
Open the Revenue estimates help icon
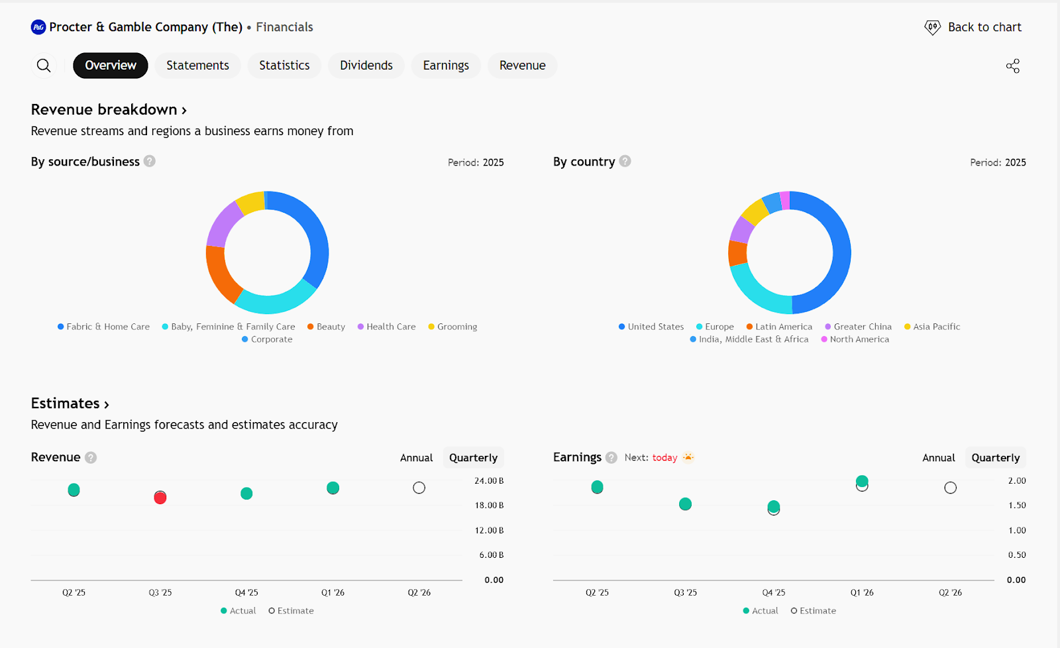coord(91,457)
